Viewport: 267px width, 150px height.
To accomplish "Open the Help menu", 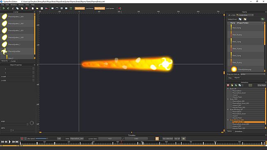I will tap(33, 5).
